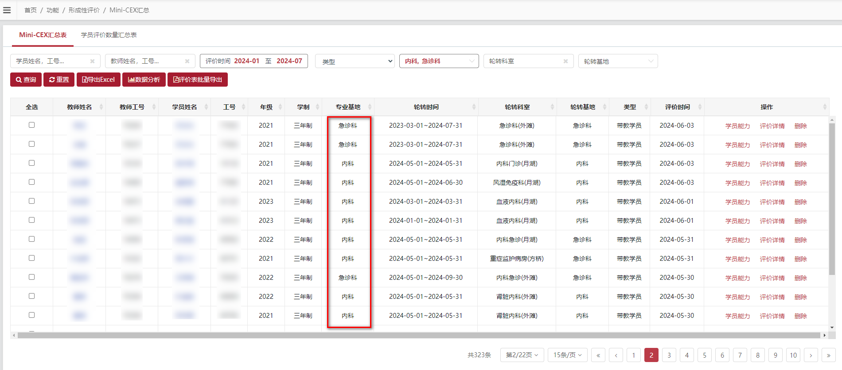Image resolution: width=842 pixels, height=370 pixels.
Task: Click the horizontal table scrollbar
Action: coord(419,336)
